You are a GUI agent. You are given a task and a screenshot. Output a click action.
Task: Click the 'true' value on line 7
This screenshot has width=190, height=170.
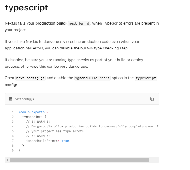pyautogui.click(x=65, y=141)
